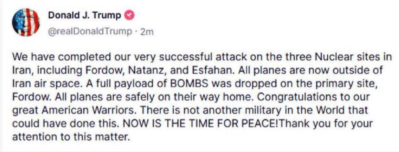Open Donald J. Trump's profile avatar
This screenshot has height=152, width=399.
[26, 22]
